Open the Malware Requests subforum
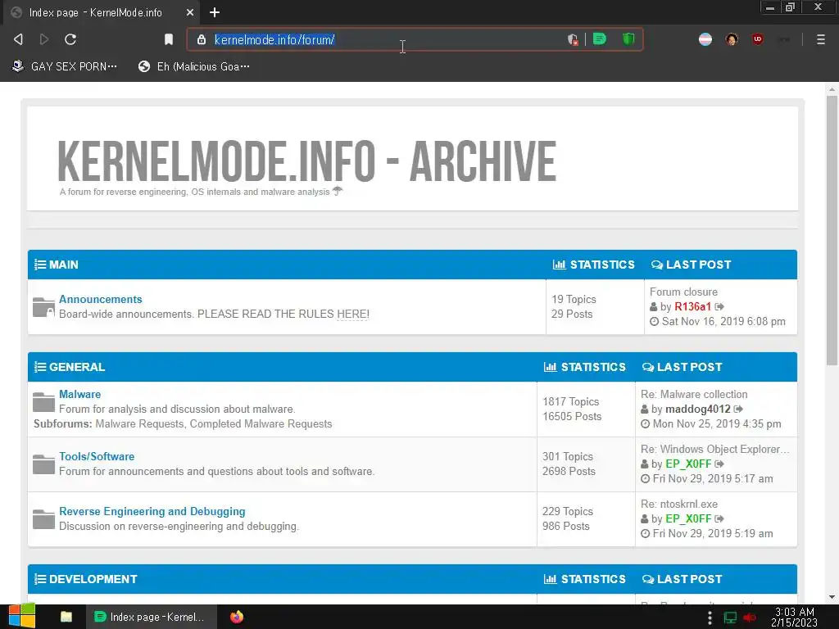The image size is (839, 629). 139,423
